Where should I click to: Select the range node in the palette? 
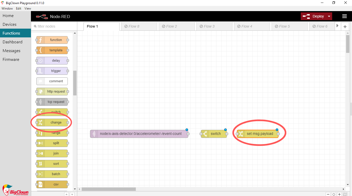coord(52,133)
